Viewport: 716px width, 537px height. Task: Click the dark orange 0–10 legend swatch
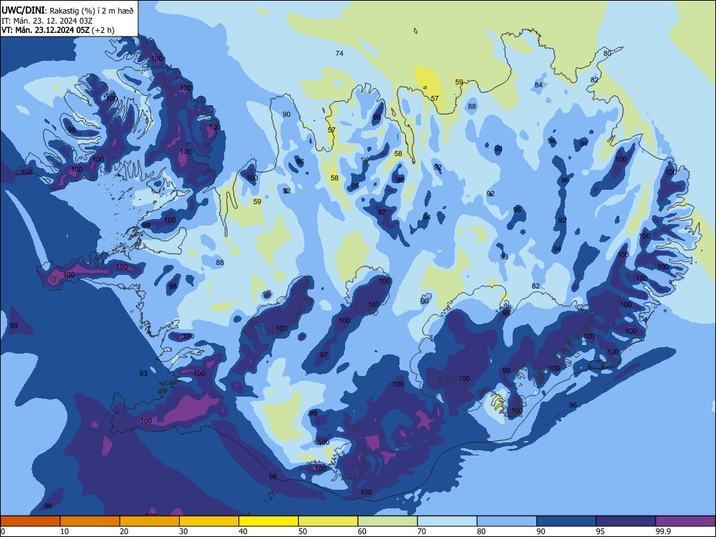(30, 521)
